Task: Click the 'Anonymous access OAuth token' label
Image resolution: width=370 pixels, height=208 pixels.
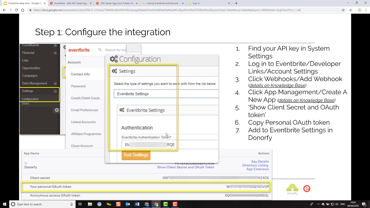Action: coord(55,196)
